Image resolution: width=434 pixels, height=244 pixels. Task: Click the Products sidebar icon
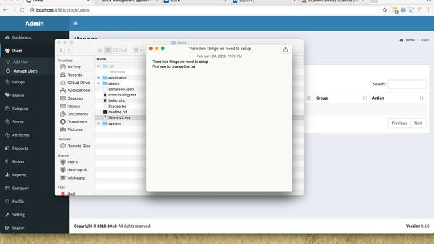(7, 148)
